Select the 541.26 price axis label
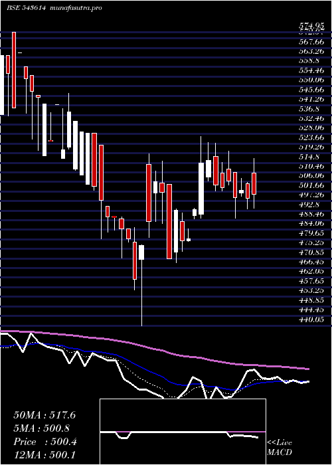The width and height of the screenshot is (332, 465). (311, 99)
